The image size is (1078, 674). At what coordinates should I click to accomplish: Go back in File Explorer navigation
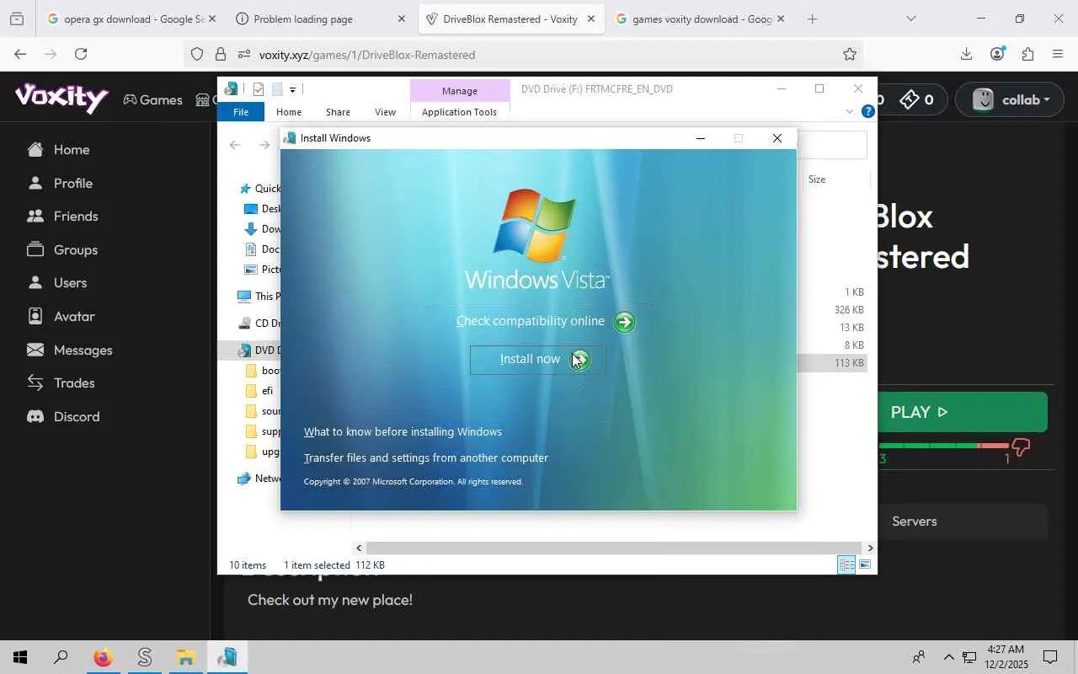pos(235,145)
